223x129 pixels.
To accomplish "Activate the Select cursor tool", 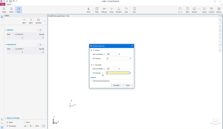I will (89, 10).
